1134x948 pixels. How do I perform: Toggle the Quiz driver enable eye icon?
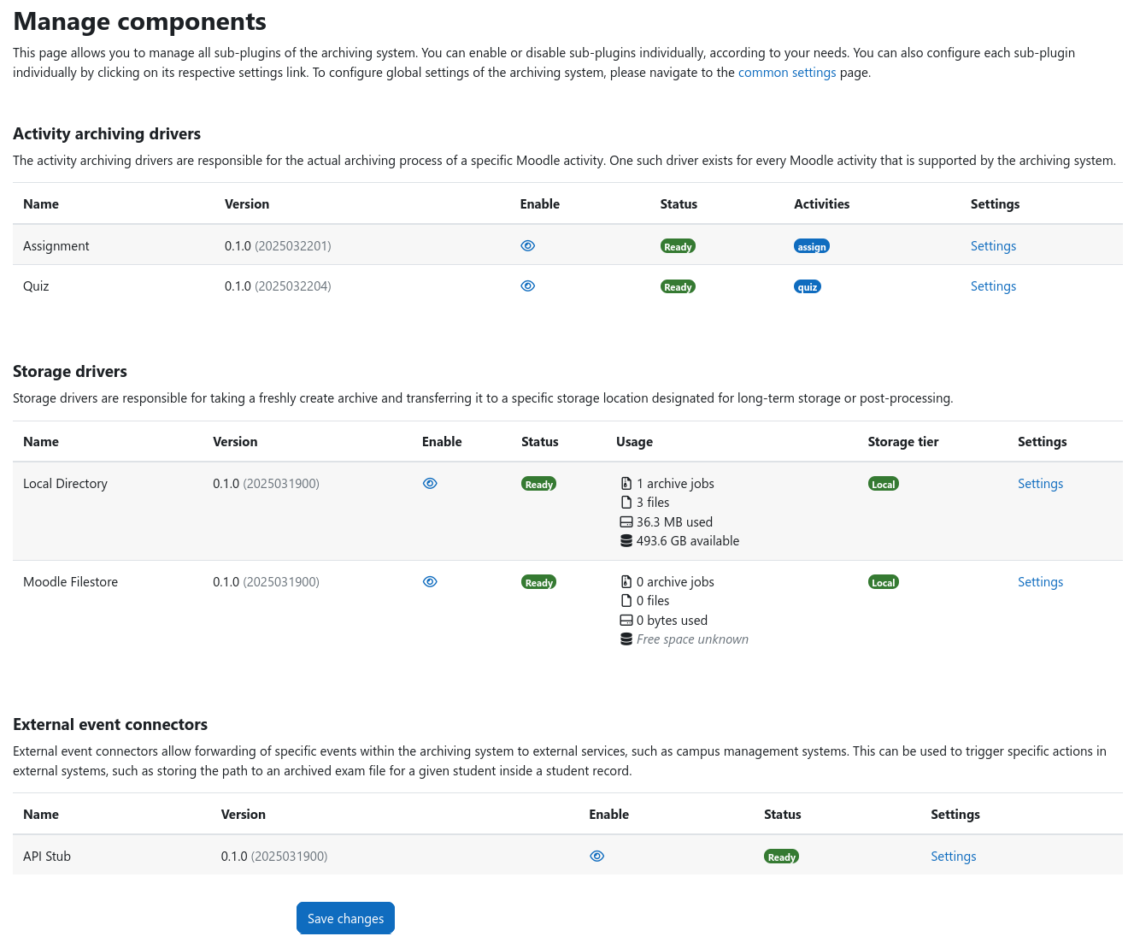pyautogui.click(x=527, y=286)
